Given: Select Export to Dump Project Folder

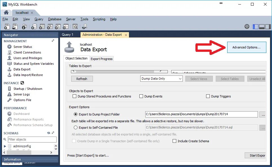Looking at the screenshot, I should [x=75, y=114].
